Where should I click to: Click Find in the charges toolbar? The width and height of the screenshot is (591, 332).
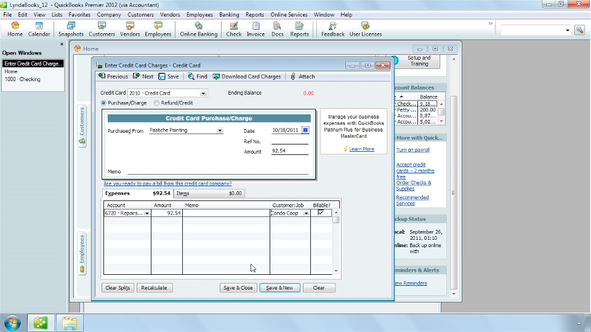[198, 76]
